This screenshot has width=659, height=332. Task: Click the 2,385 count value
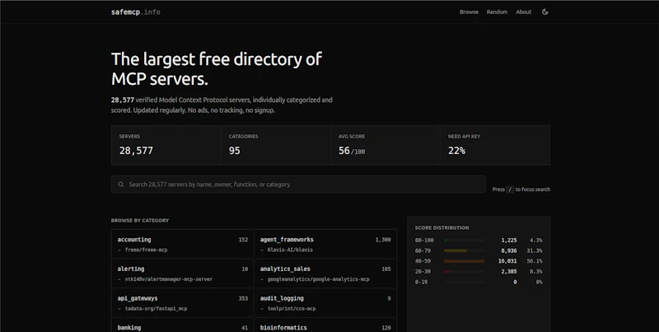pos(508,272)
